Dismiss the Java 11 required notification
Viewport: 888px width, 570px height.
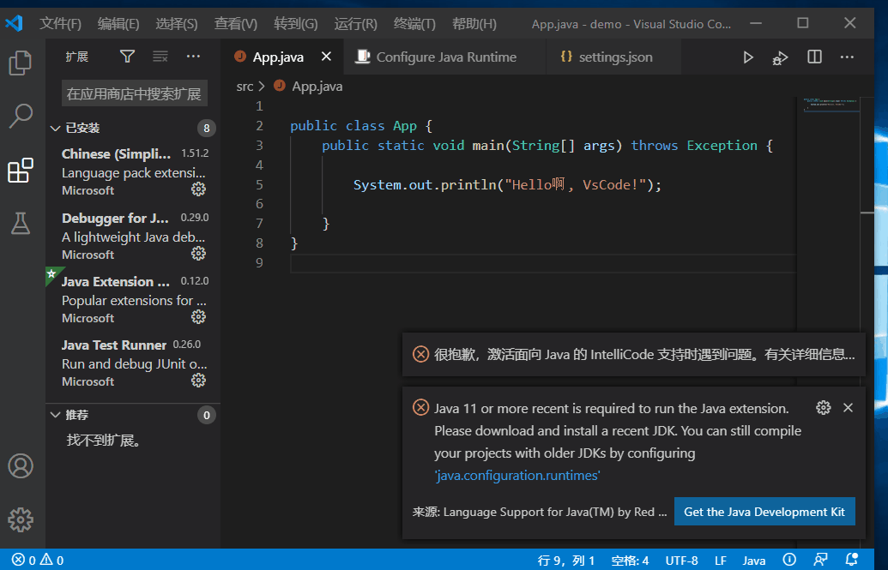848,407
